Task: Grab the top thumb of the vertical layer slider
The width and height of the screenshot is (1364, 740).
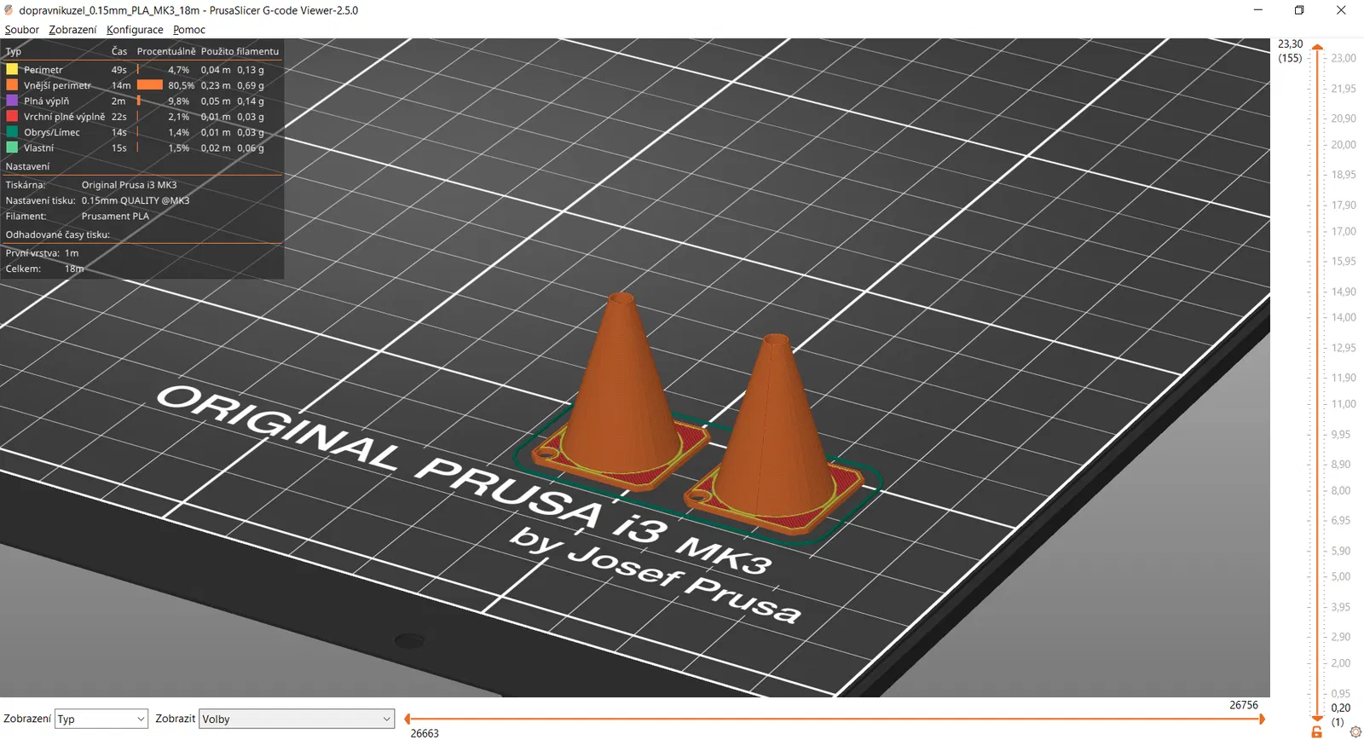Action: [x=1317, y=47]
